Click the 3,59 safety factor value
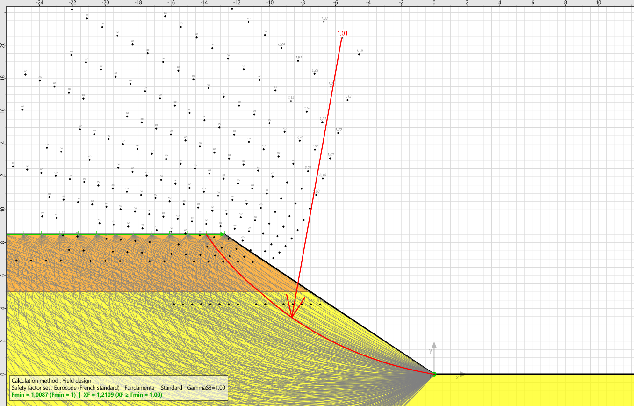Image resolution: width=634 pixels, height=406 pixels. coord(308,167)
